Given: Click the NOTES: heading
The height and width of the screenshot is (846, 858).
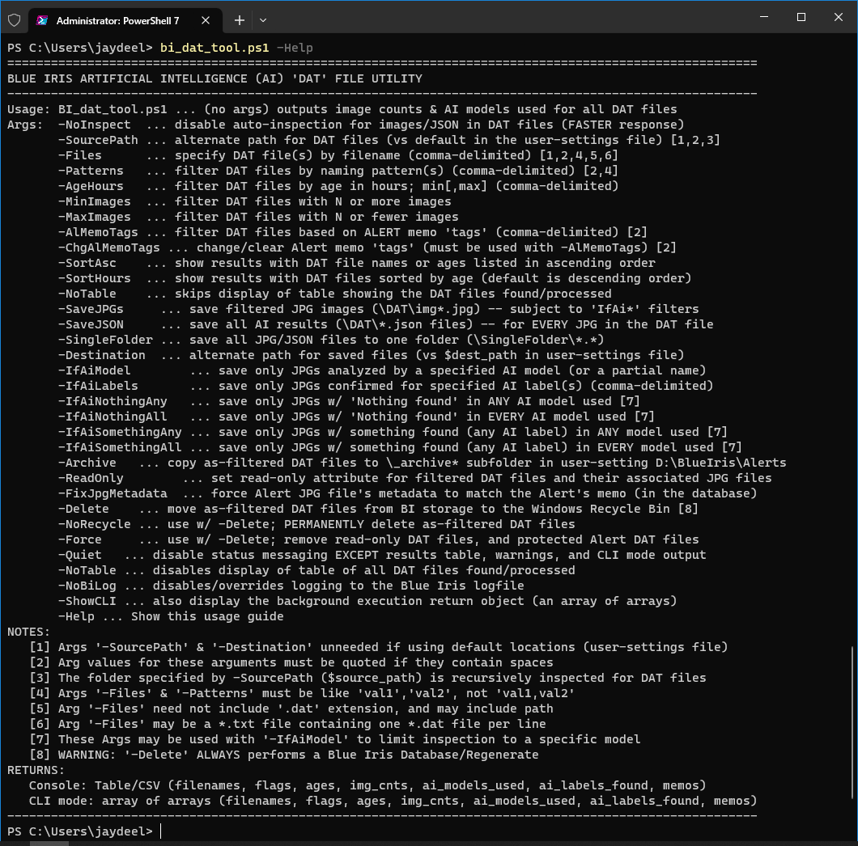Looking at the screenshot, I should (28, 631).
